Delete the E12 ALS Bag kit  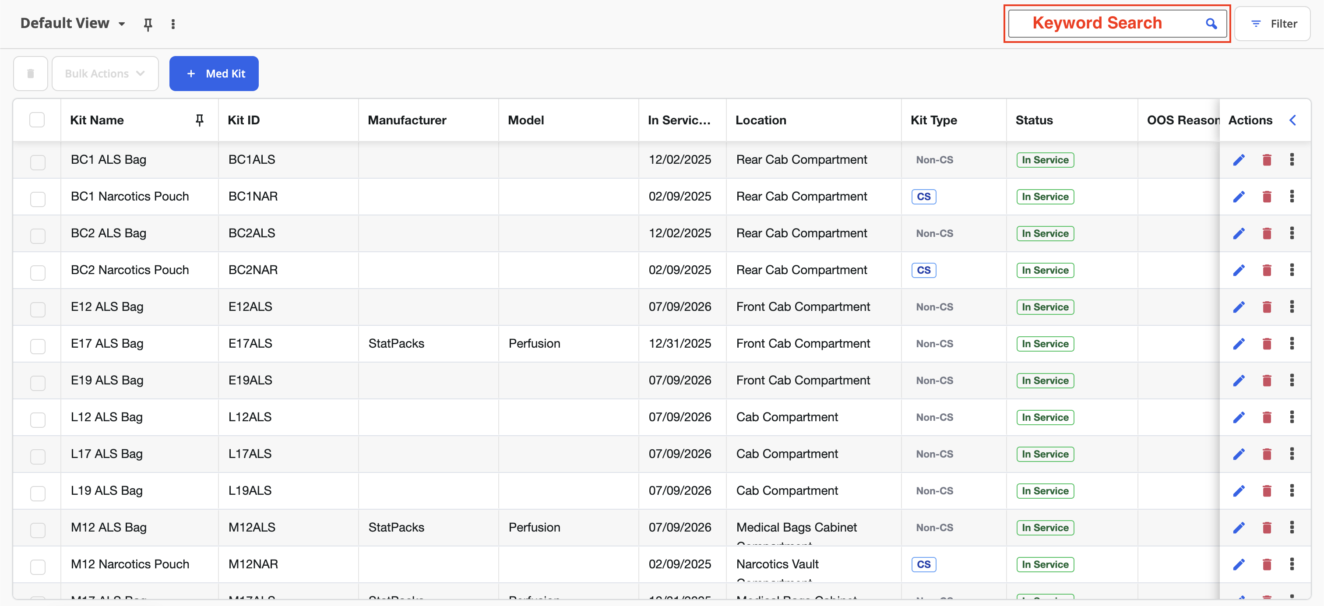click(x=1267, y=307)
